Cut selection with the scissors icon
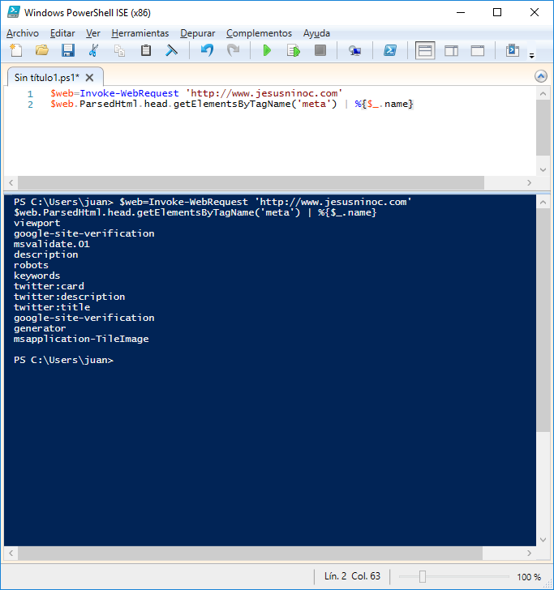Screen dimensions: 554x590 [x=93, y=50]
